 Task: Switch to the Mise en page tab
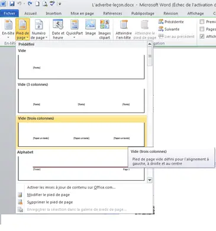82,14
